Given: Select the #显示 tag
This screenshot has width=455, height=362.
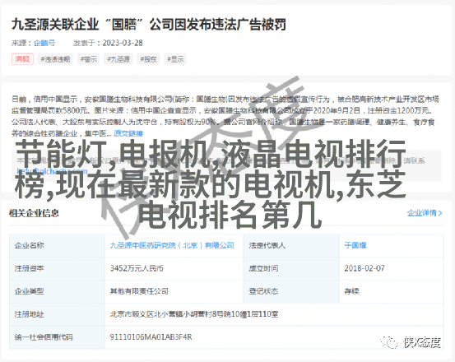Looking at the screenshot, I should (175, 59).
